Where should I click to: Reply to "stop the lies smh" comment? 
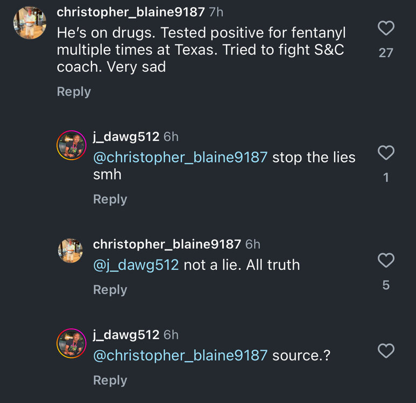(110, 199)
